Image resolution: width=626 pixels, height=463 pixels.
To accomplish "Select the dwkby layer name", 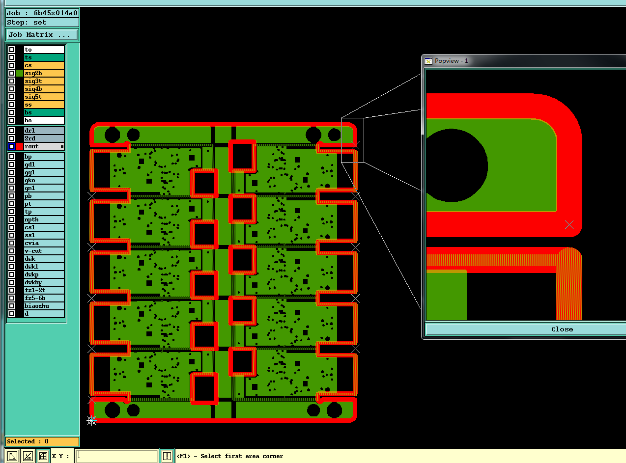I will 44,282.
